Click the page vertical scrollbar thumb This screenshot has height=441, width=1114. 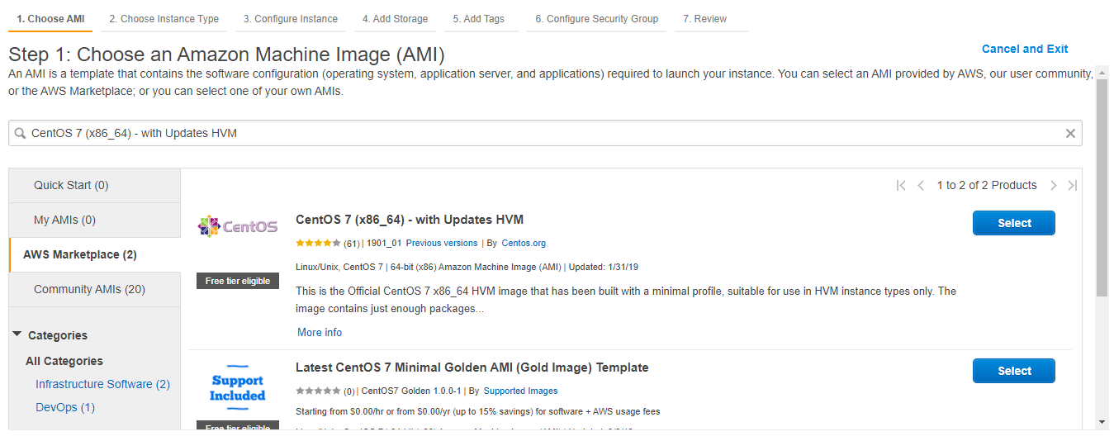pyautogui.click(x=1102, y=187)
